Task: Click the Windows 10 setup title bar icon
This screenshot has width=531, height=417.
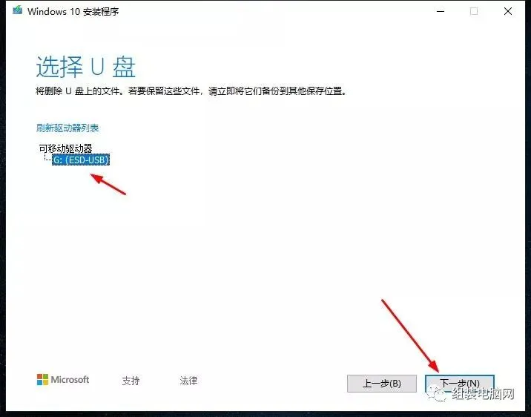Action: pyautogui.click(x=17, y=10)
